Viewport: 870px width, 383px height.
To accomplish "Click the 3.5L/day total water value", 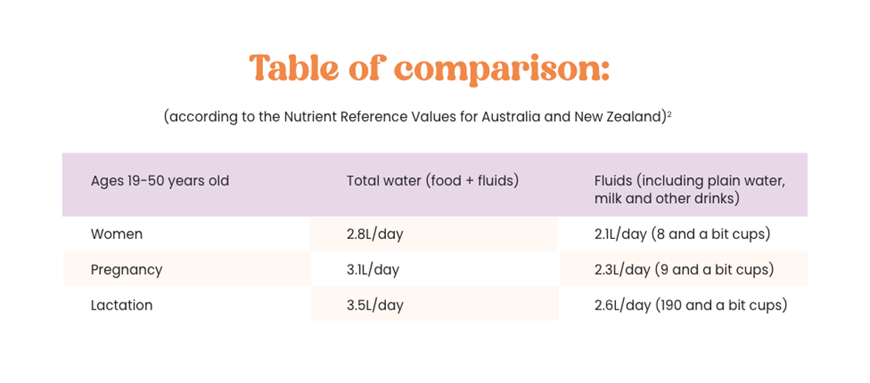I will pyautogui.click(x=375, y=305).
